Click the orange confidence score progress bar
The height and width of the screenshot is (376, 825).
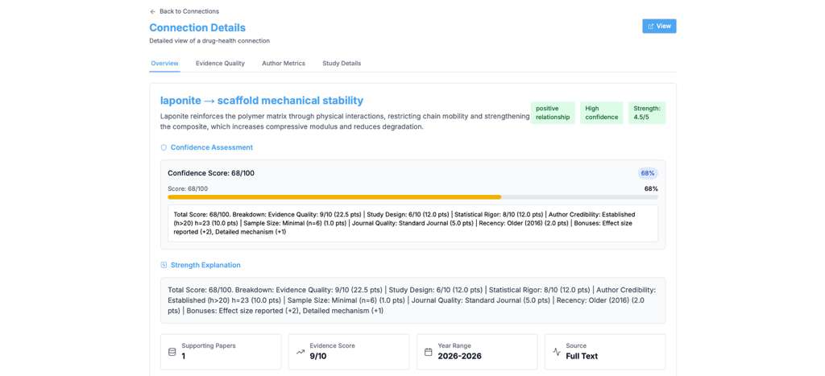(x=334, y=197)
